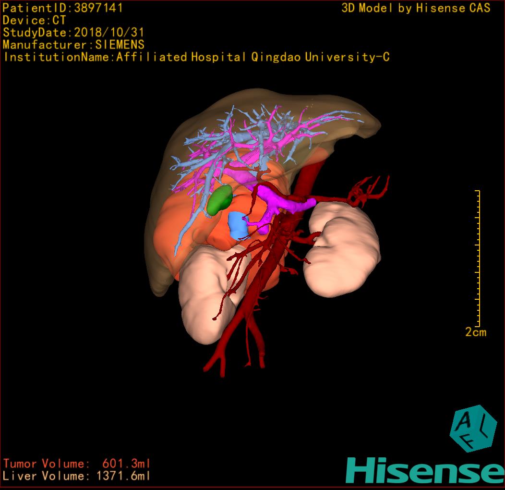Click the 2cm scale bar label
This screenshot has width=505, height=490.
pos(475,332)
